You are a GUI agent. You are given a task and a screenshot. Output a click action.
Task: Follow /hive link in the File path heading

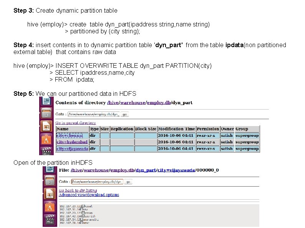pos(76,170)
